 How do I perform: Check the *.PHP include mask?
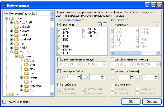[59, 46]
